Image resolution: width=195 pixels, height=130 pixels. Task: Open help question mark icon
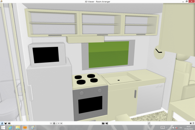pyautogui.click(x=193, y=123)
